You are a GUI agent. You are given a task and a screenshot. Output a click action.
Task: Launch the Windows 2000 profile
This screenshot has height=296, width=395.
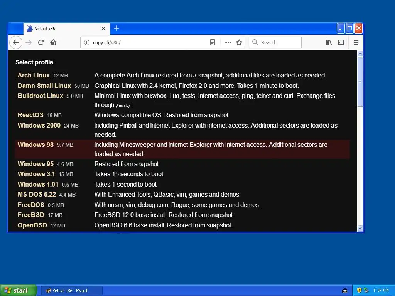coord(39,125)
